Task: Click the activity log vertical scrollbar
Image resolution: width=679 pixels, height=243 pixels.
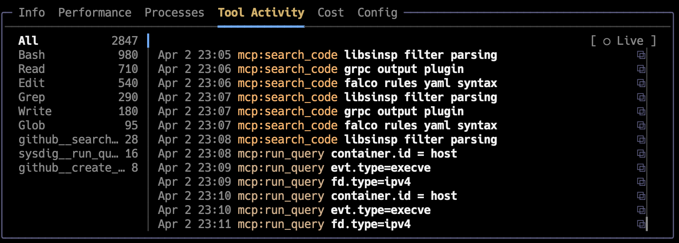Action: click(647, 139)
